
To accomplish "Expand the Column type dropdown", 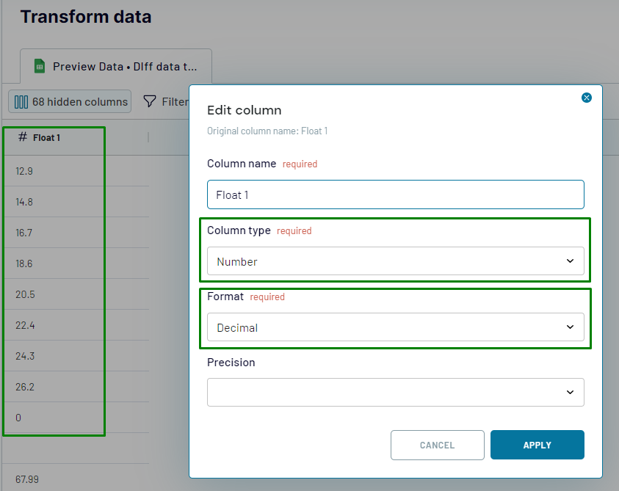I will point(395,261).
